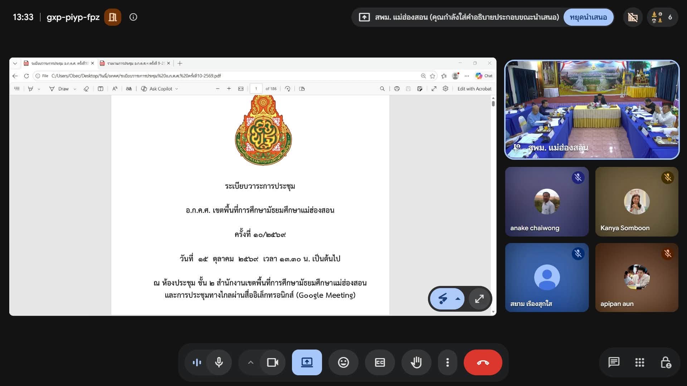Open audio settings waveform button
The width and height of the screenshot is (687, 386).
click(197, 362)
